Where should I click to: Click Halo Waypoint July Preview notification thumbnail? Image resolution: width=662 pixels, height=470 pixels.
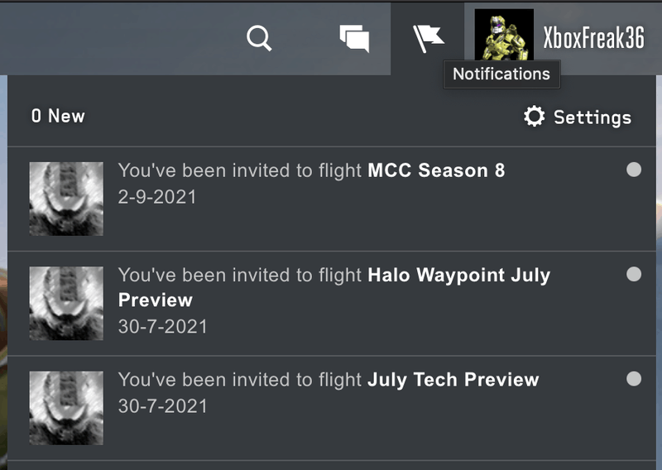(66, 303)
